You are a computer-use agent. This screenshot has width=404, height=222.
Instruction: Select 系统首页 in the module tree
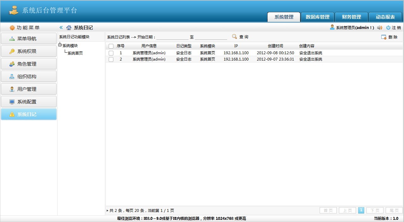coord(75,53)
